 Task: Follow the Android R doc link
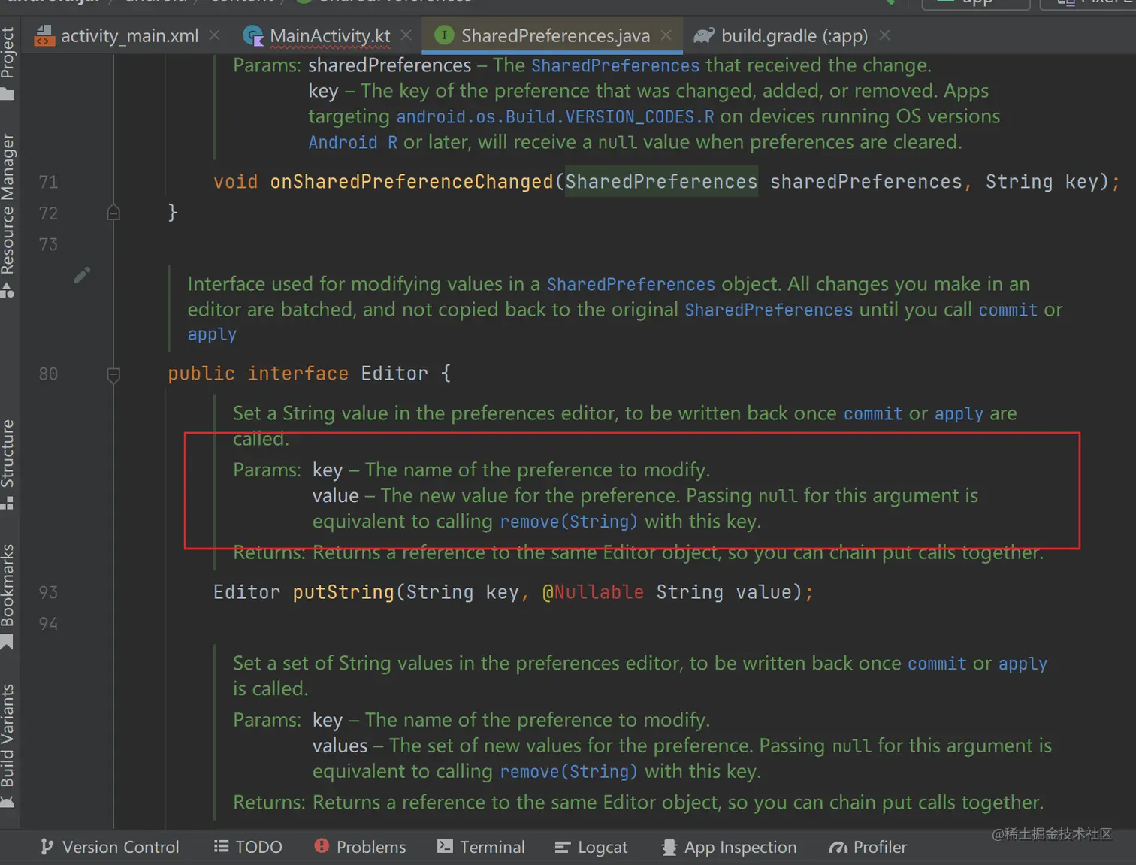(352, 143)
